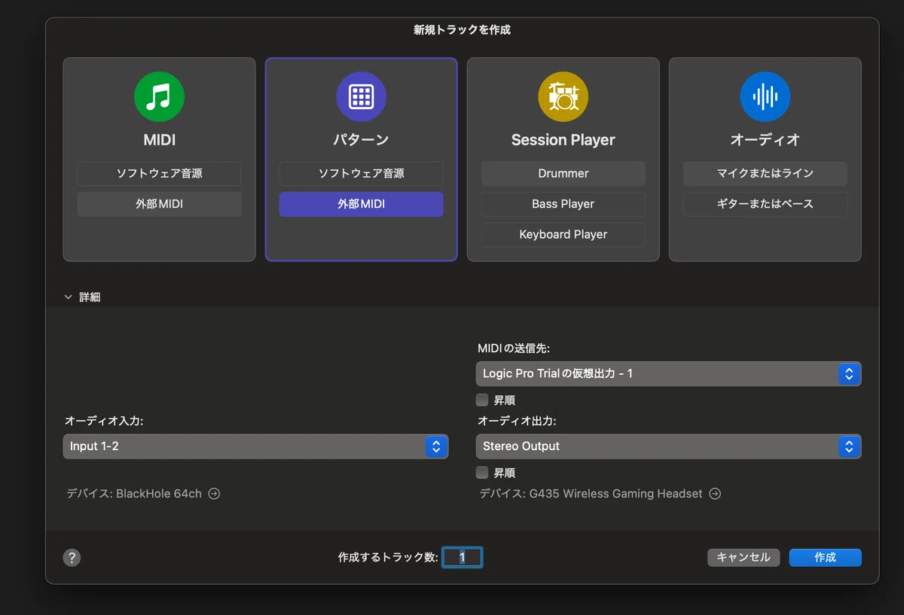
Task: Select マイクまたはライン audio option
Action: [765, 173]
